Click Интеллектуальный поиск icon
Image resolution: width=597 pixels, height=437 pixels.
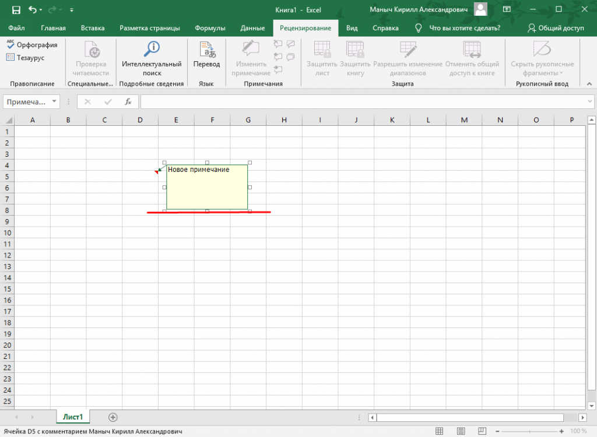coord(152,49)
